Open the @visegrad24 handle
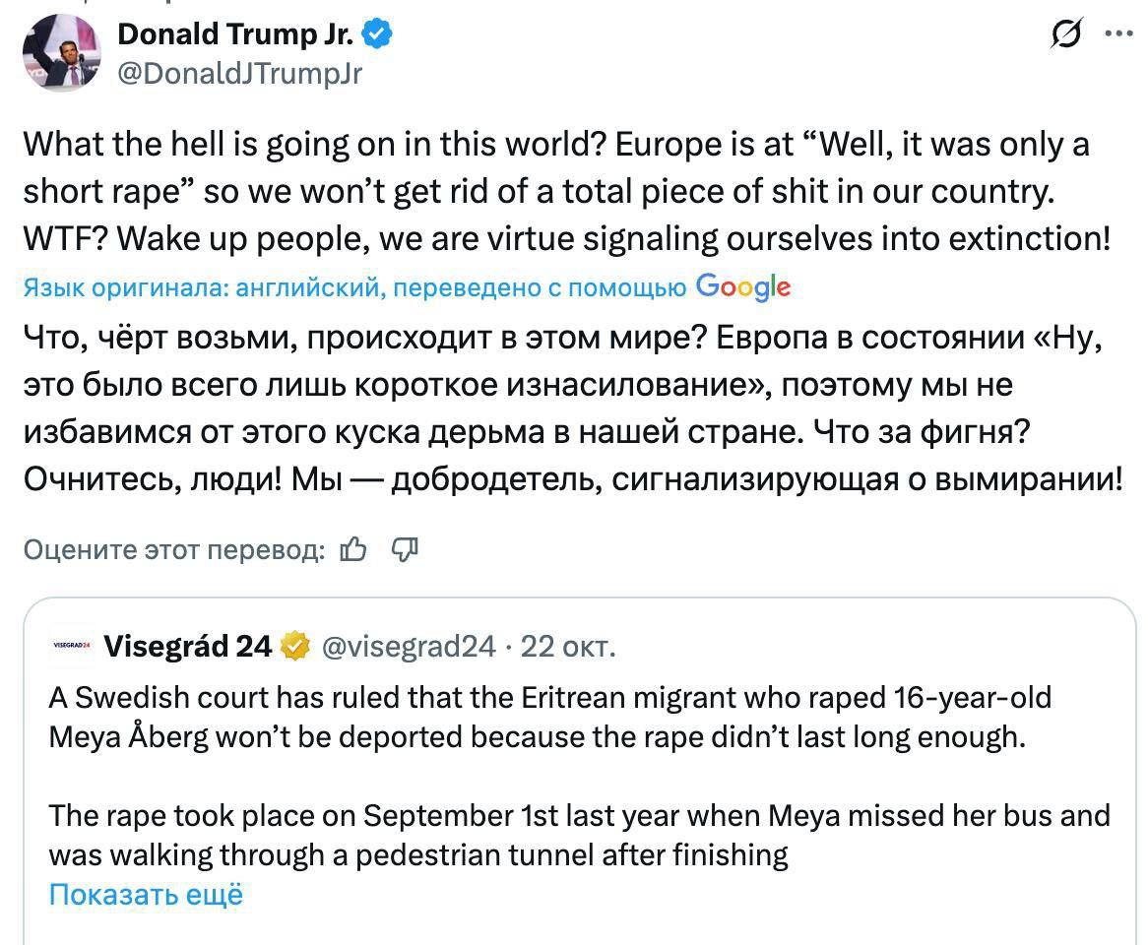 pos(408,646)
